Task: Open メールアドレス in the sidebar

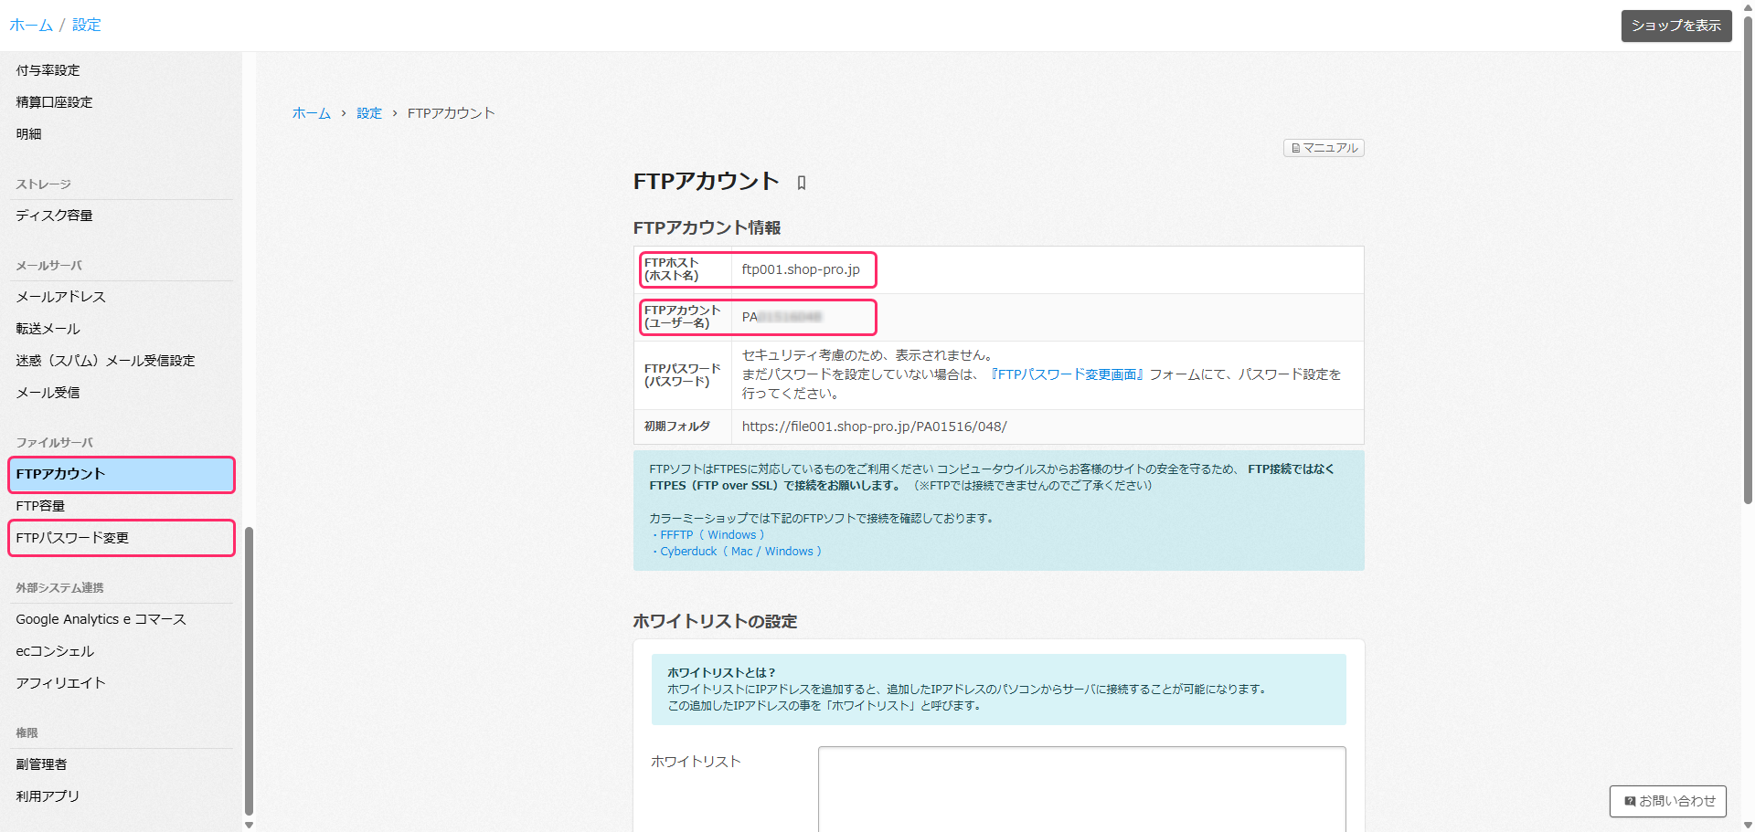Action: [60, 297]
